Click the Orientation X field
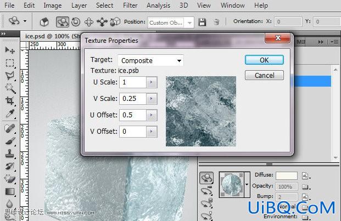341x221 pixels. click(x=288, y=22)
